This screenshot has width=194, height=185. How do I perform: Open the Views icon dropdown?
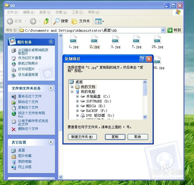(x=99, y=21)
